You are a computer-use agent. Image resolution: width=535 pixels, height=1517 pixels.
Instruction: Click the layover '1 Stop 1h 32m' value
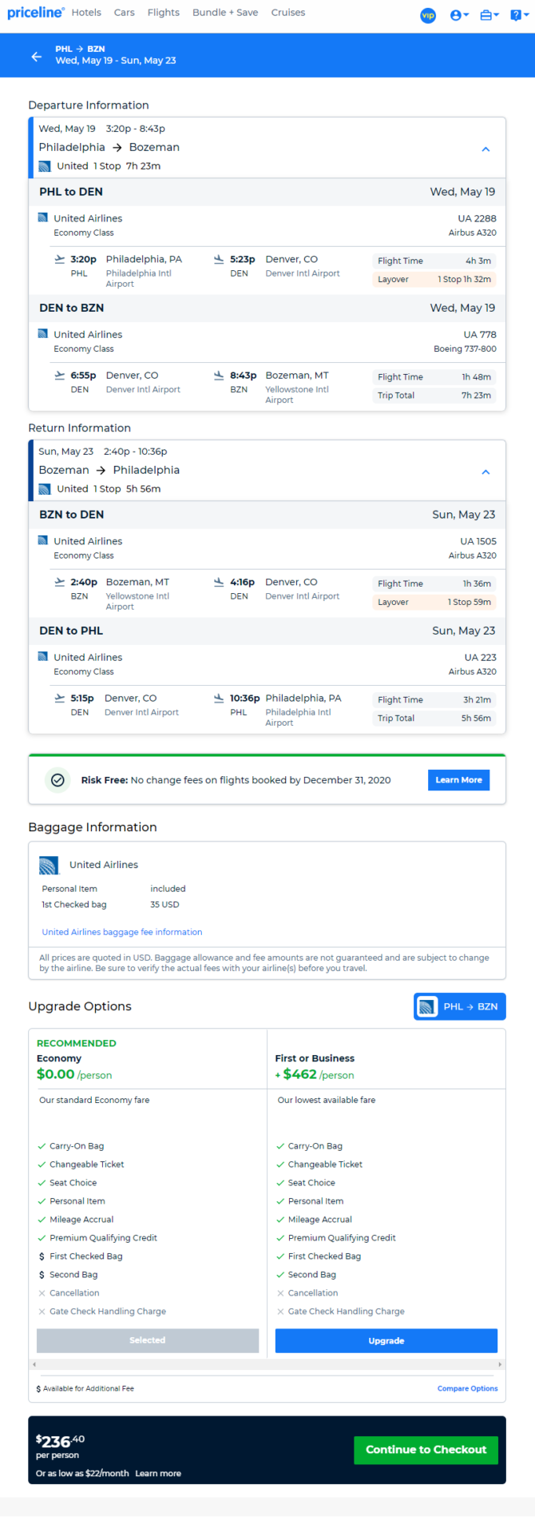[x=464, y=279]
